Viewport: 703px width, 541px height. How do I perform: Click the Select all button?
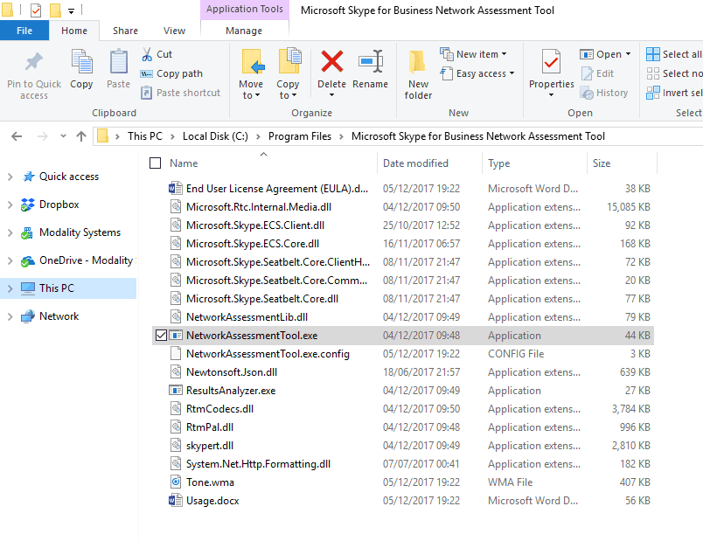tap(674, 54)
